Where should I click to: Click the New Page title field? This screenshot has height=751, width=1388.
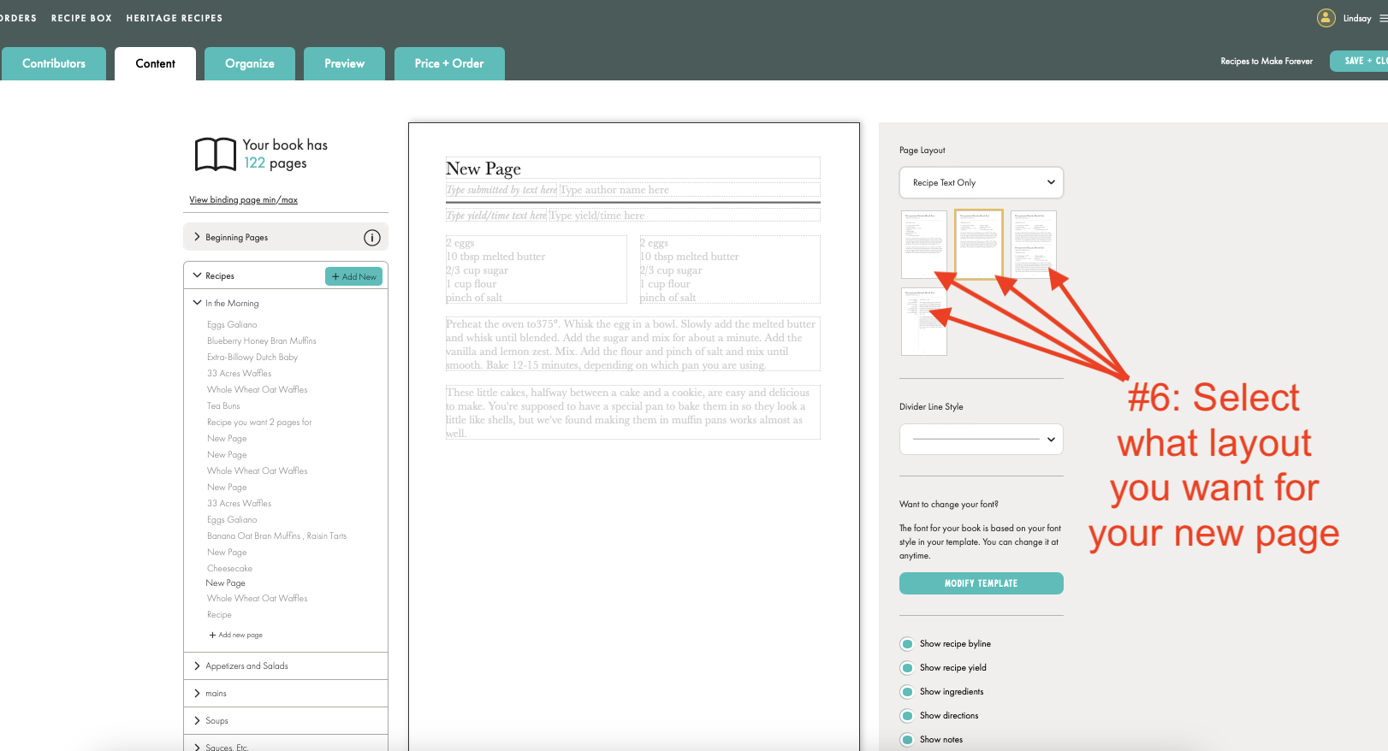click(632, 169)
